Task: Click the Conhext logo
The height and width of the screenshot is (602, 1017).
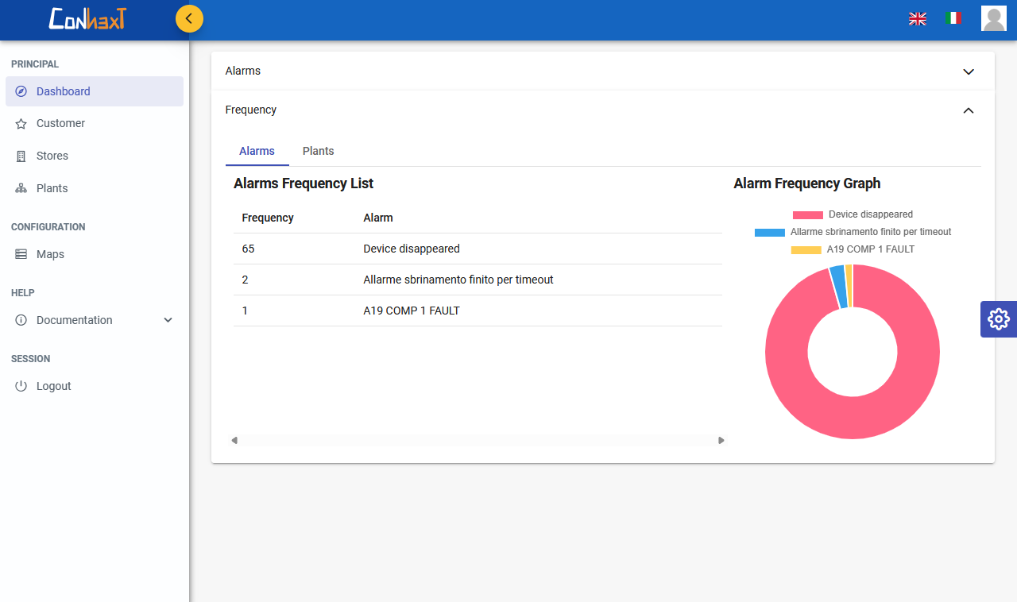Action: coord(87,18)
